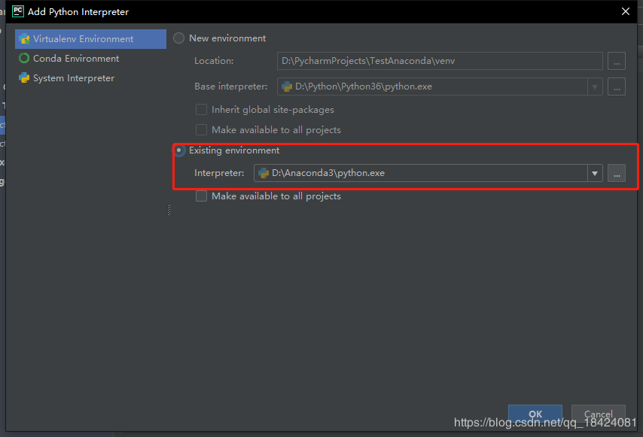643x437 pixels.
Task: Choose the New environment radio button
Action: tap(178, 38)
